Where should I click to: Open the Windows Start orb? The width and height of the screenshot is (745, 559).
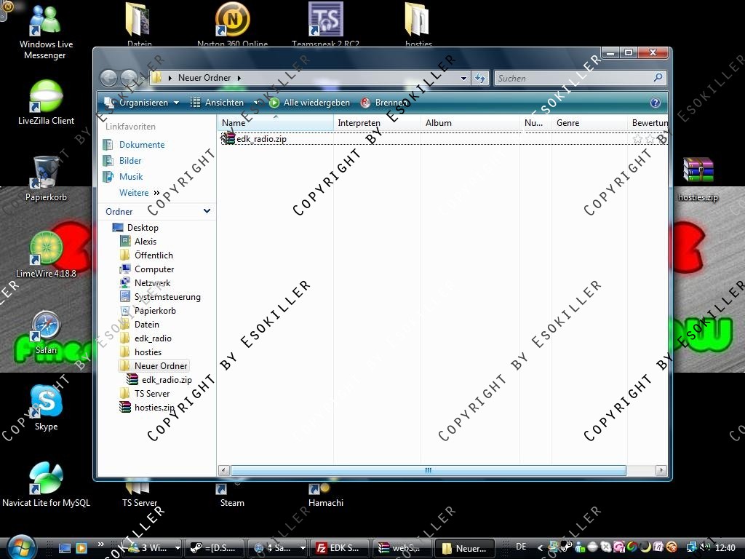pos(20,547)
